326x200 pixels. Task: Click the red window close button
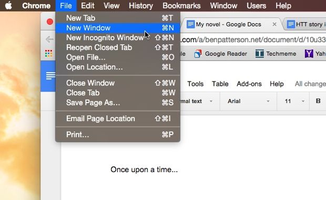[x=50, y=22]
